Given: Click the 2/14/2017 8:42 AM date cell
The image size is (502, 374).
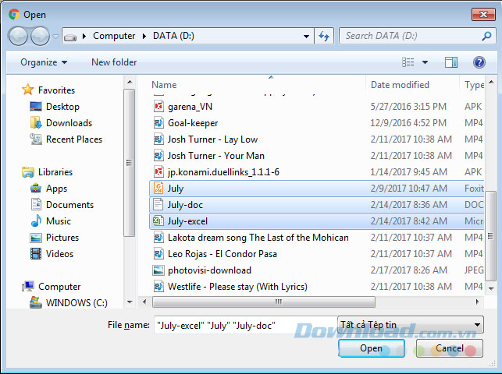Looking at the screenshot, I should point(409,221).
